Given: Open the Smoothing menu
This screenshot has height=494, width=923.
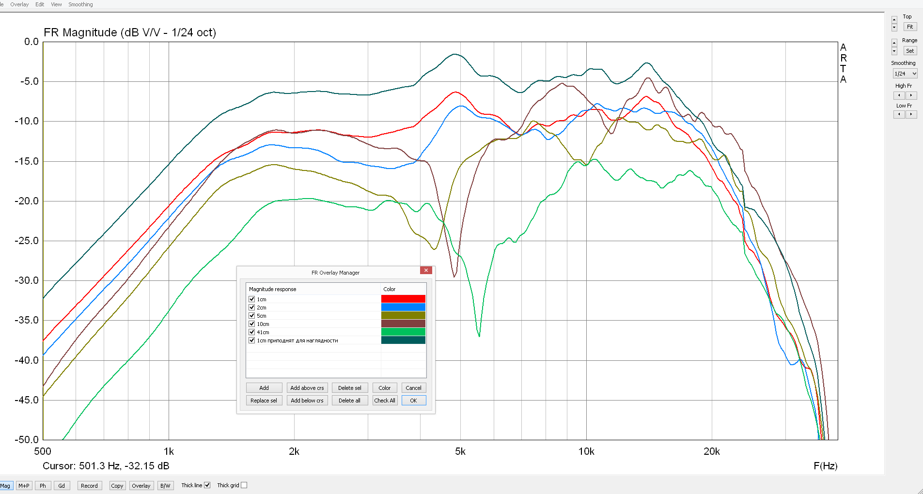Looking at the screenshot, I should (80, 4).
